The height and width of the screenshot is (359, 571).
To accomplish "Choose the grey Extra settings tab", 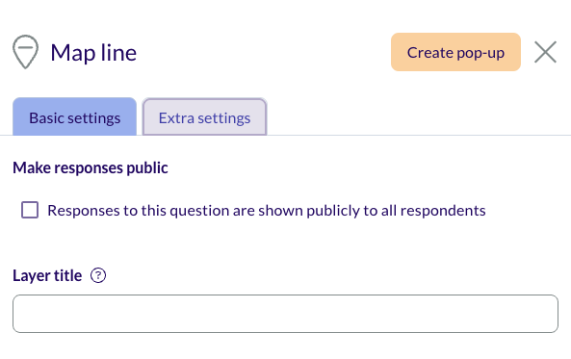I will [204, 116].
